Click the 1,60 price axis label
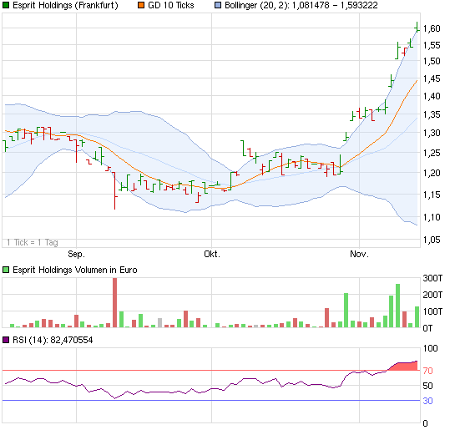This screenshot has height=430, width=455. click(432, 28)
